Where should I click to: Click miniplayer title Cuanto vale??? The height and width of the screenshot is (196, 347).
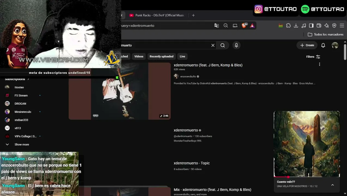coord(286,182)
